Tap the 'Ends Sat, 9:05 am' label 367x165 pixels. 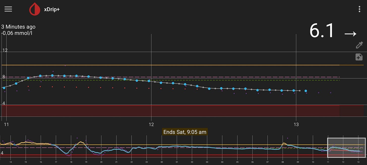pos(185,132)
